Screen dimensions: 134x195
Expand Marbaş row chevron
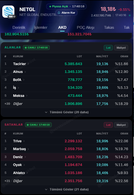click(28, 149)
